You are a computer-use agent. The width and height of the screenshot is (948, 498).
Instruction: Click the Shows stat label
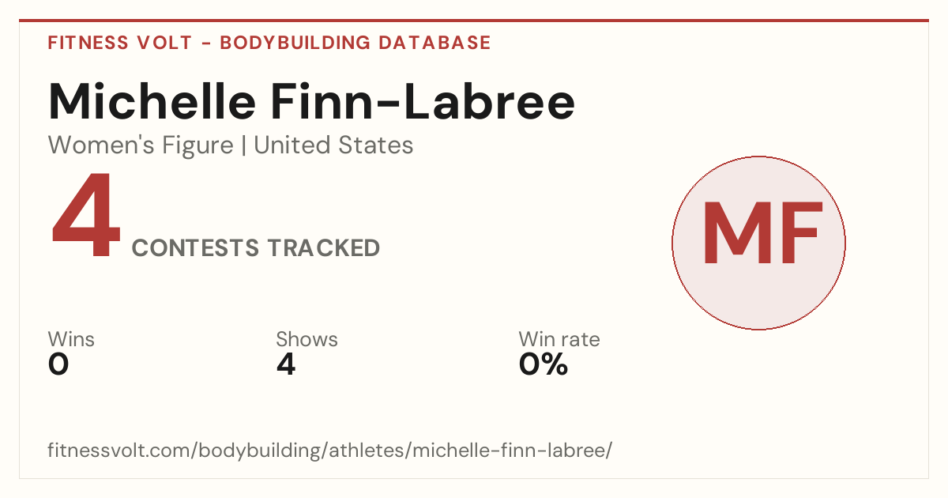[307, 339]
